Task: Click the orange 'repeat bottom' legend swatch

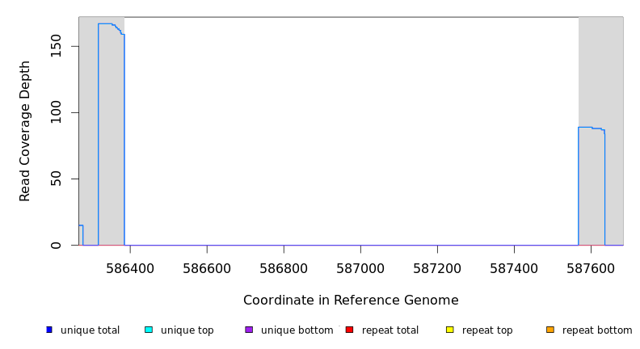Action: [x=550, y=330]
